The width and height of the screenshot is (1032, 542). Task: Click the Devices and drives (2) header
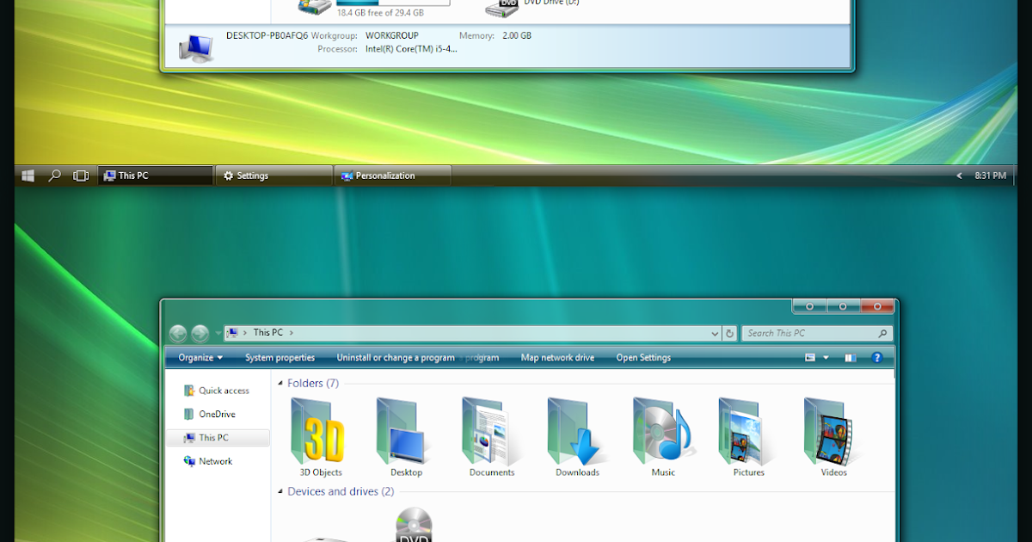341,492
